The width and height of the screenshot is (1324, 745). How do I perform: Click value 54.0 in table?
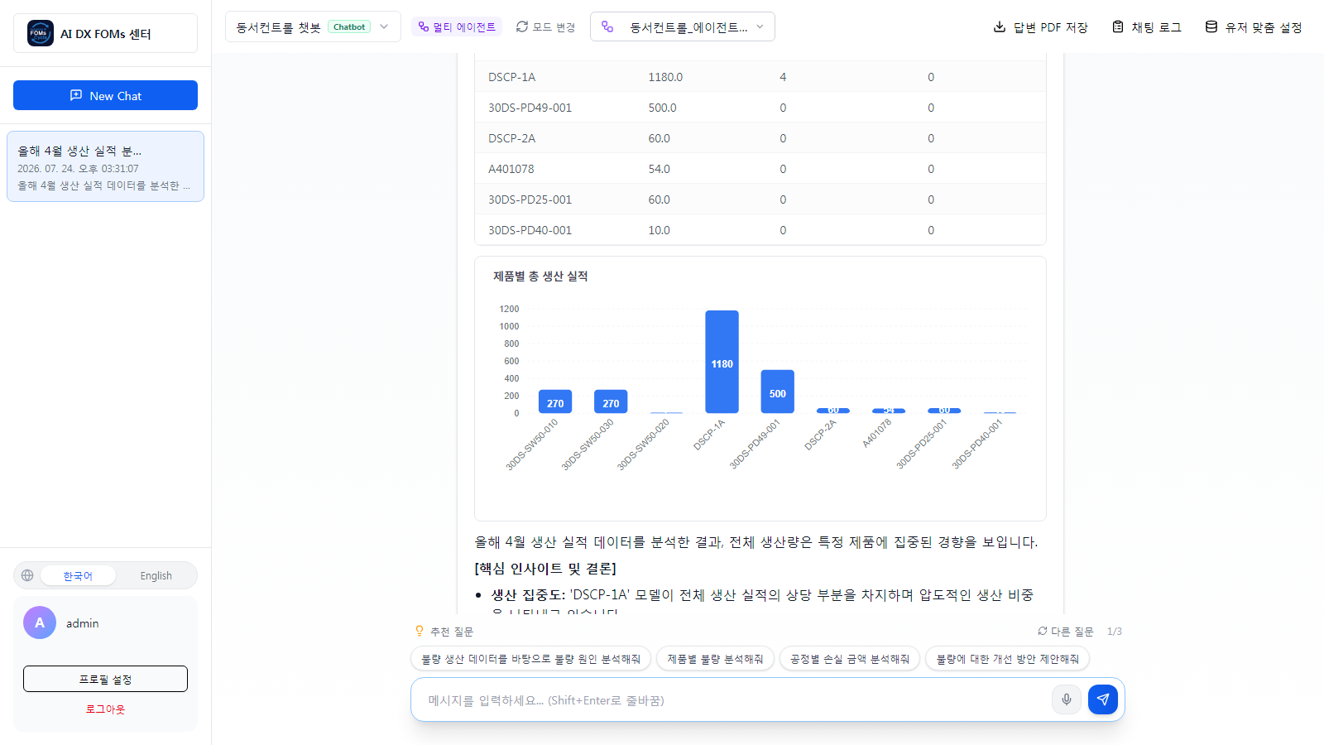click(659, 169)
